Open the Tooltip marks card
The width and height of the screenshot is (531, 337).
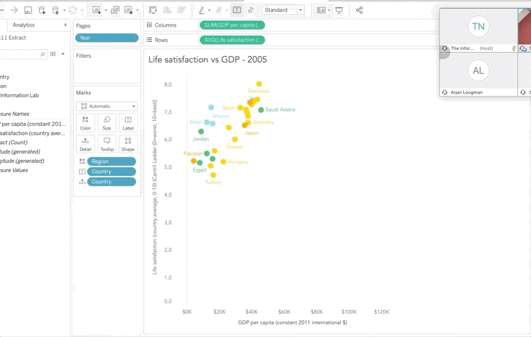pos(107,144)
